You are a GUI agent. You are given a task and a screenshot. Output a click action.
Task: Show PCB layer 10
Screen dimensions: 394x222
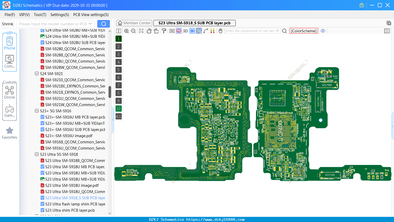[x=118, y=108]
